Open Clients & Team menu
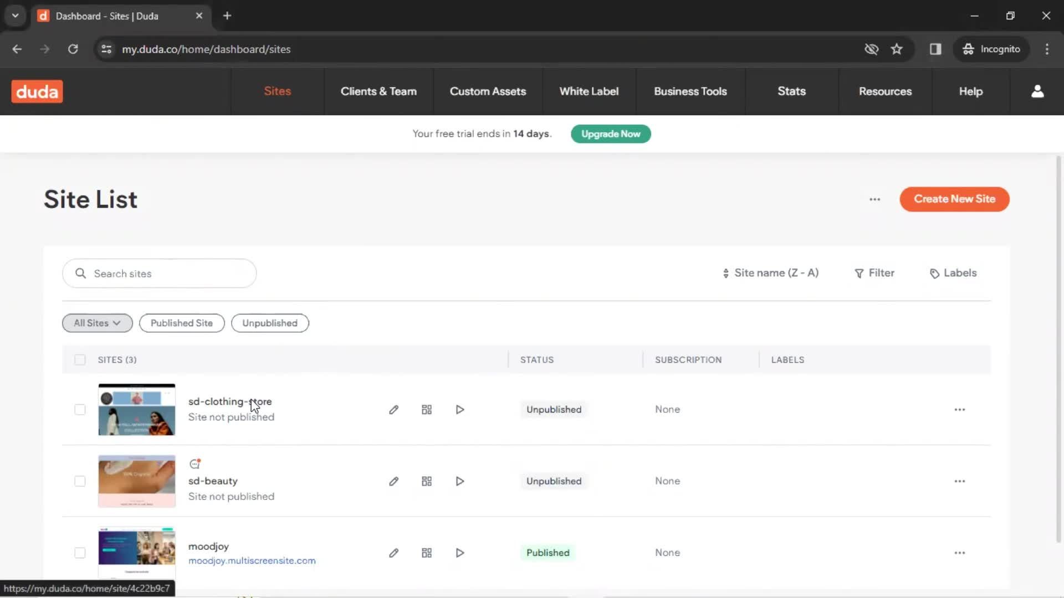 point(378,91)
